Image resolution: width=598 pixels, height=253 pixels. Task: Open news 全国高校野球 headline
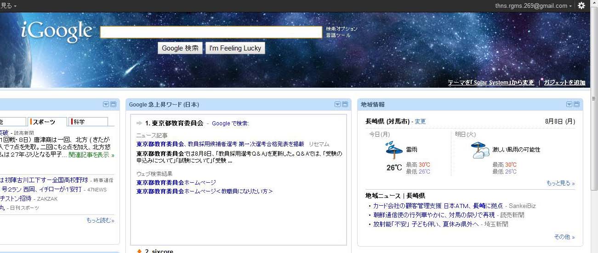point(45,180)
